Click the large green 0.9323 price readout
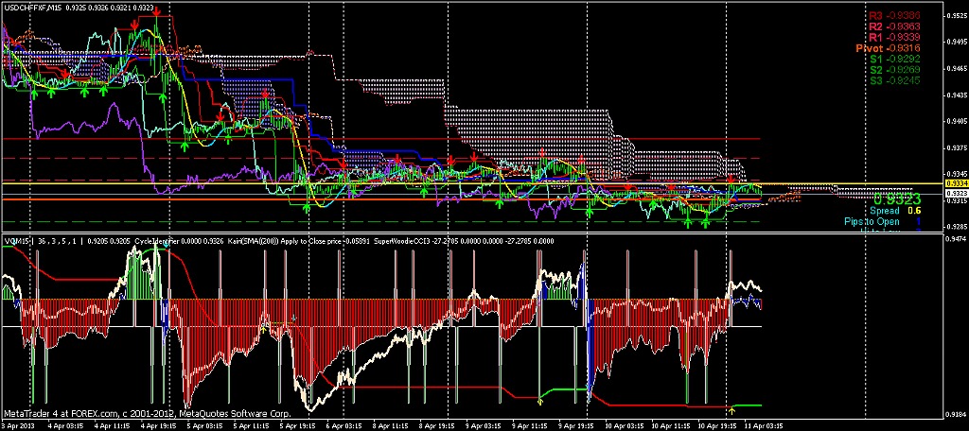 pyautogui.click(x=896, y=198)
